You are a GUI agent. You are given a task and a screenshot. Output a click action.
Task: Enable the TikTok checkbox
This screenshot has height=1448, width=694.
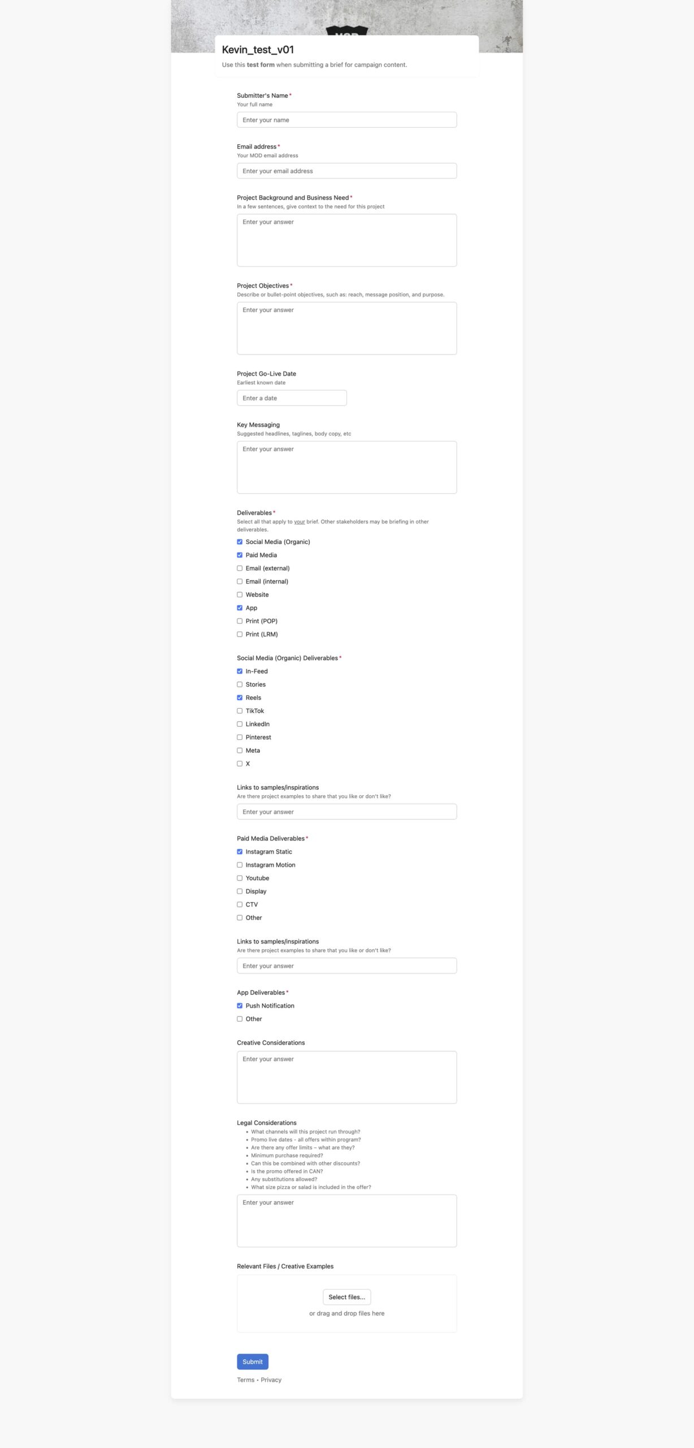pos(240,711)
